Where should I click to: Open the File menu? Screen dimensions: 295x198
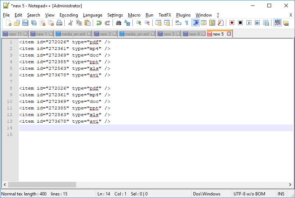(6, 15)
